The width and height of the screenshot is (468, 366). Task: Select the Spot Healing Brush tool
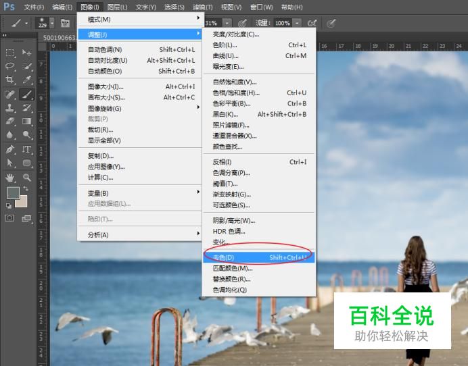tap(10, 95)
